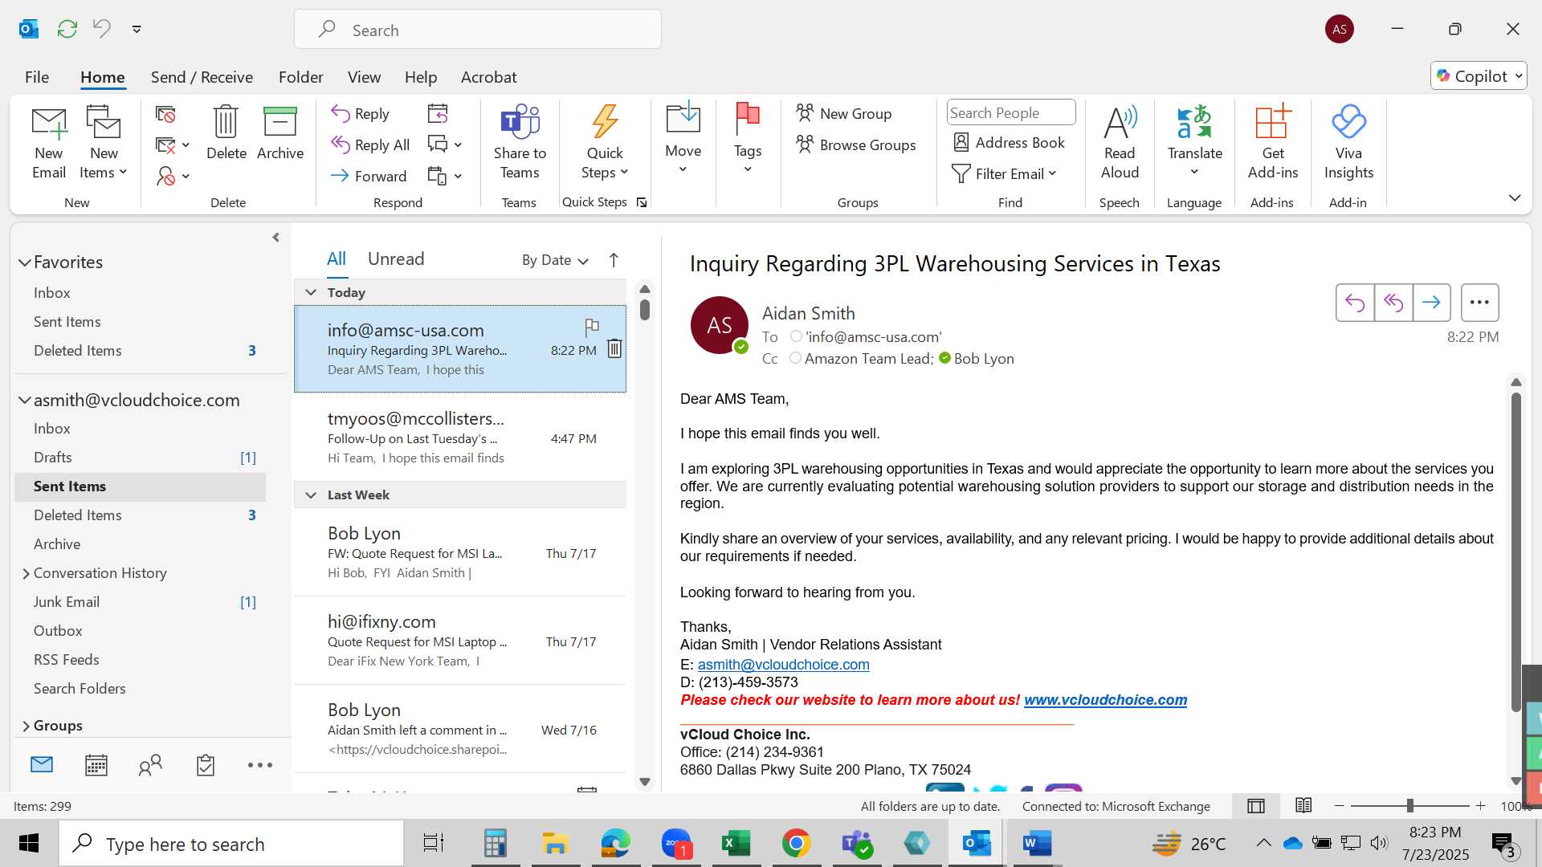Open the Junk options dropdown

(x=173, y=176)
